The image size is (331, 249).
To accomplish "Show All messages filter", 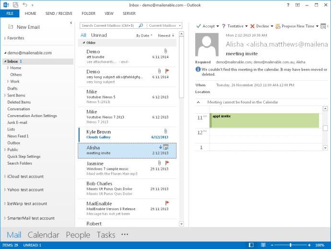I will [x=83, y=36].
